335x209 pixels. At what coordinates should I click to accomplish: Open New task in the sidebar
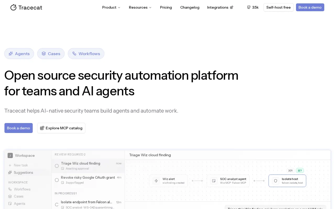pos(28,165)
